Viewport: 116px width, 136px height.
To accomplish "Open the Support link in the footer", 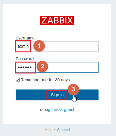I will coord(64,130).
